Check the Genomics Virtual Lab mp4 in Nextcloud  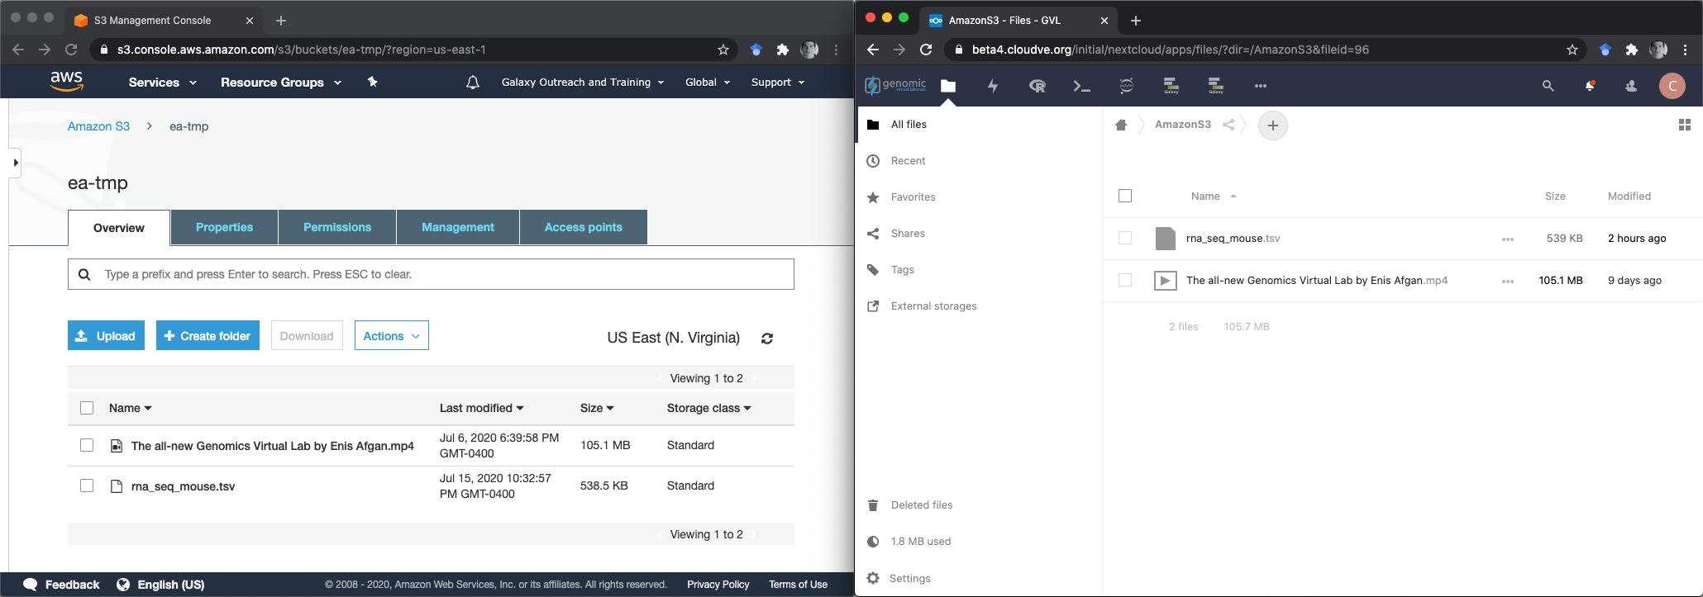point(1125,280)
